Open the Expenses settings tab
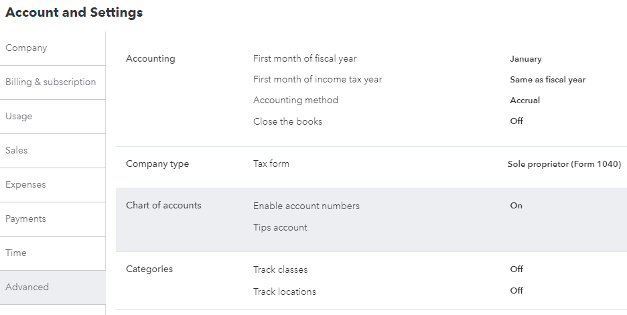Screen dimensions: 627x315 coord(25,185)
